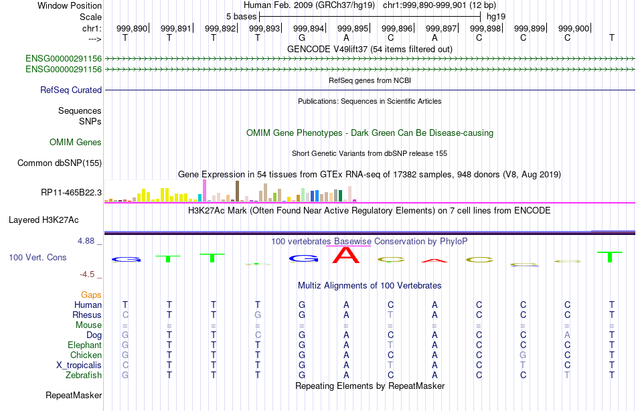Open Multiz Alignments of 100 Vertebrates title

tap(370, 286)
